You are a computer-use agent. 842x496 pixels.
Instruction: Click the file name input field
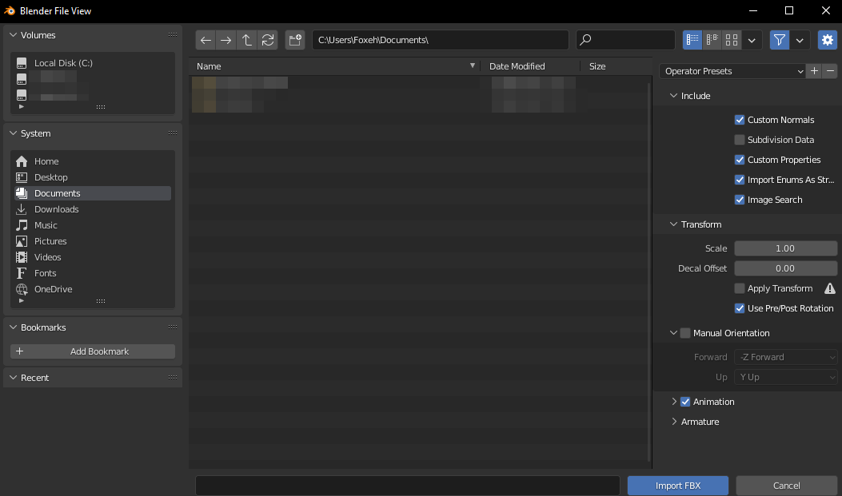tap(408, 486)
